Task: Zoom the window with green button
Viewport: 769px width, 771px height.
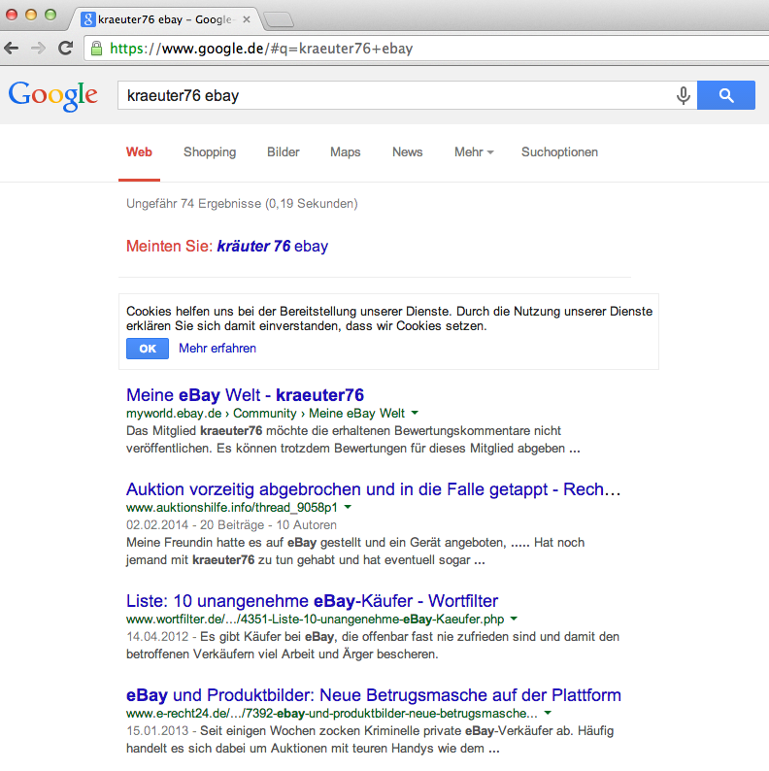Action: click(x=50, y=15)
